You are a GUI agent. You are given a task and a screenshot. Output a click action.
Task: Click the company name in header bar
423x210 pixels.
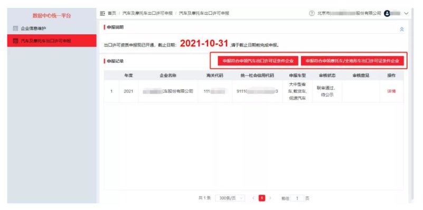coord(349,13)
